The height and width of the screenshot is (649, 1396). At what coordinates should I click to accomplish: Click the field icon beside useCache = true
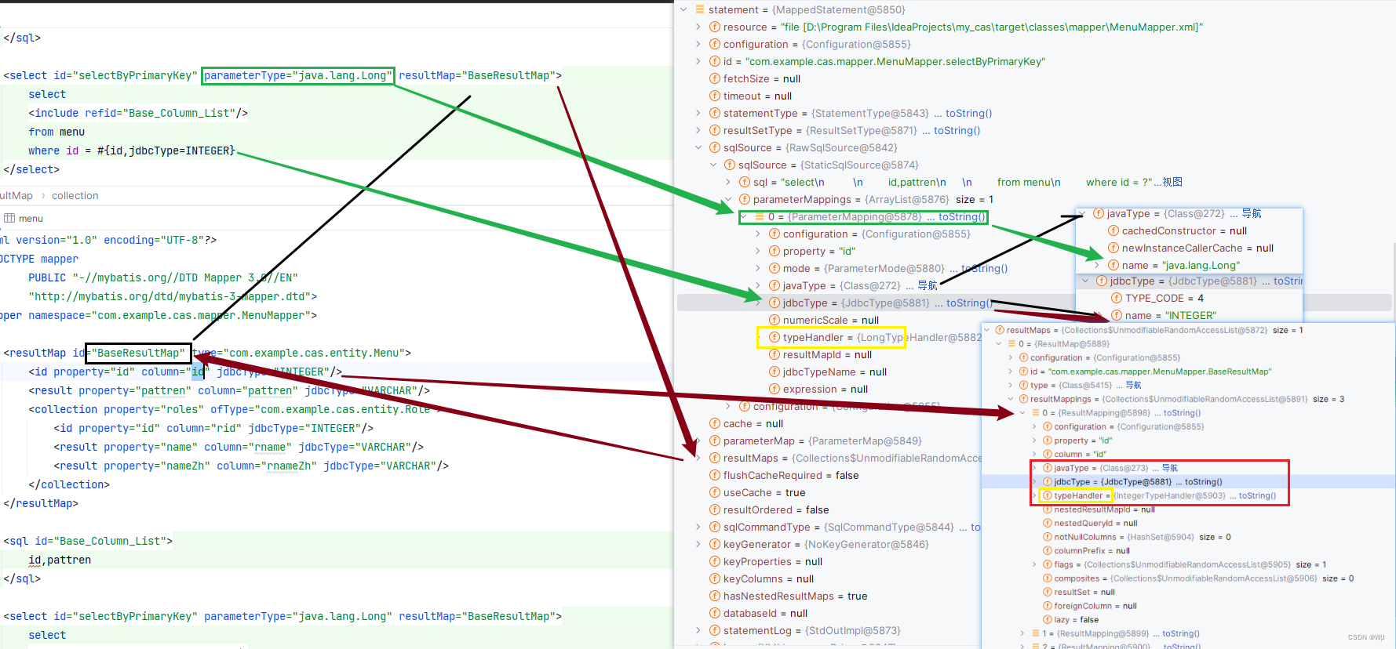click(x=715, y=492)
